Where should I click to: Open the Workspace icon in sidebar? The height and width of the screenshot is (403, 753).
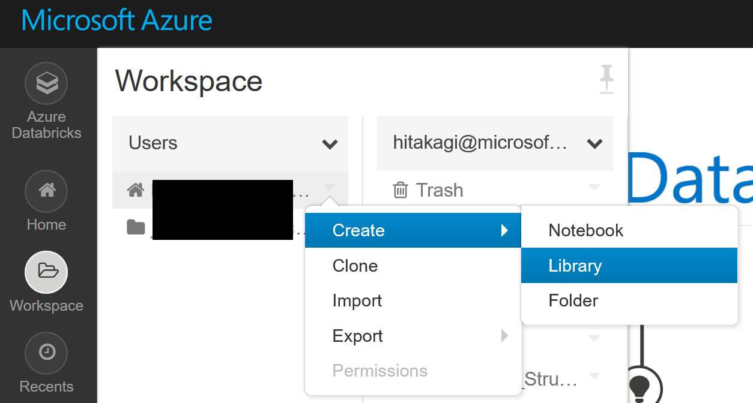pyautogui.click(x=46, y=272)
